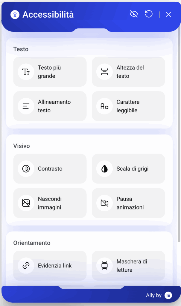This screenshot has height=306, width=181.
Task: Toggle Nascondi immagini option
Action: point(50,203)
